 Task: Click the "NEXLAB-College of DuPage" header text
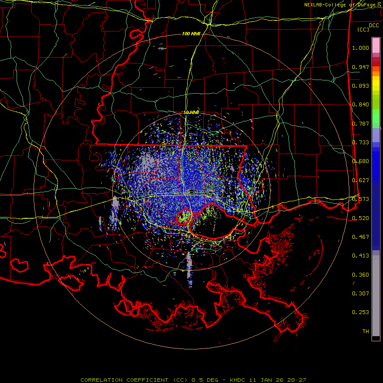click(340, 5)
